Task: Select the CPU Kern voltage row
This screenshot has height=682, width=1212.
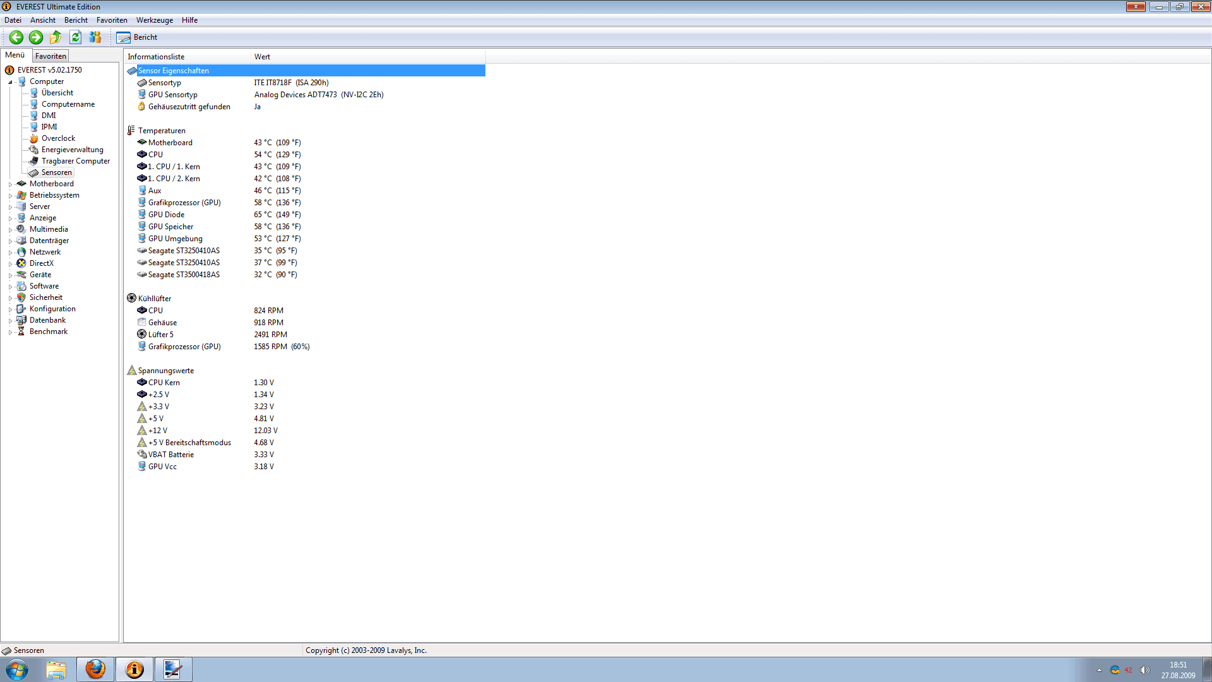Action: (306, 383)
